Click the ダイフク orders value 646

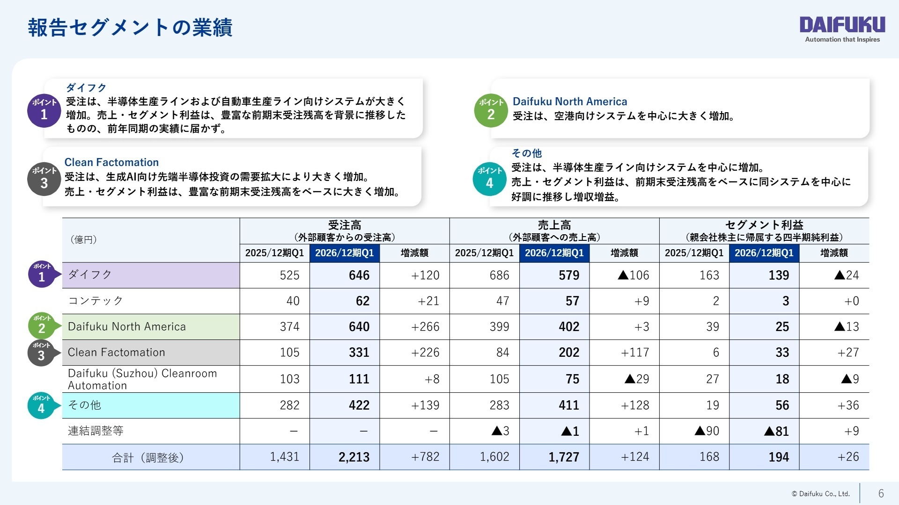click(x=359, y=275)
